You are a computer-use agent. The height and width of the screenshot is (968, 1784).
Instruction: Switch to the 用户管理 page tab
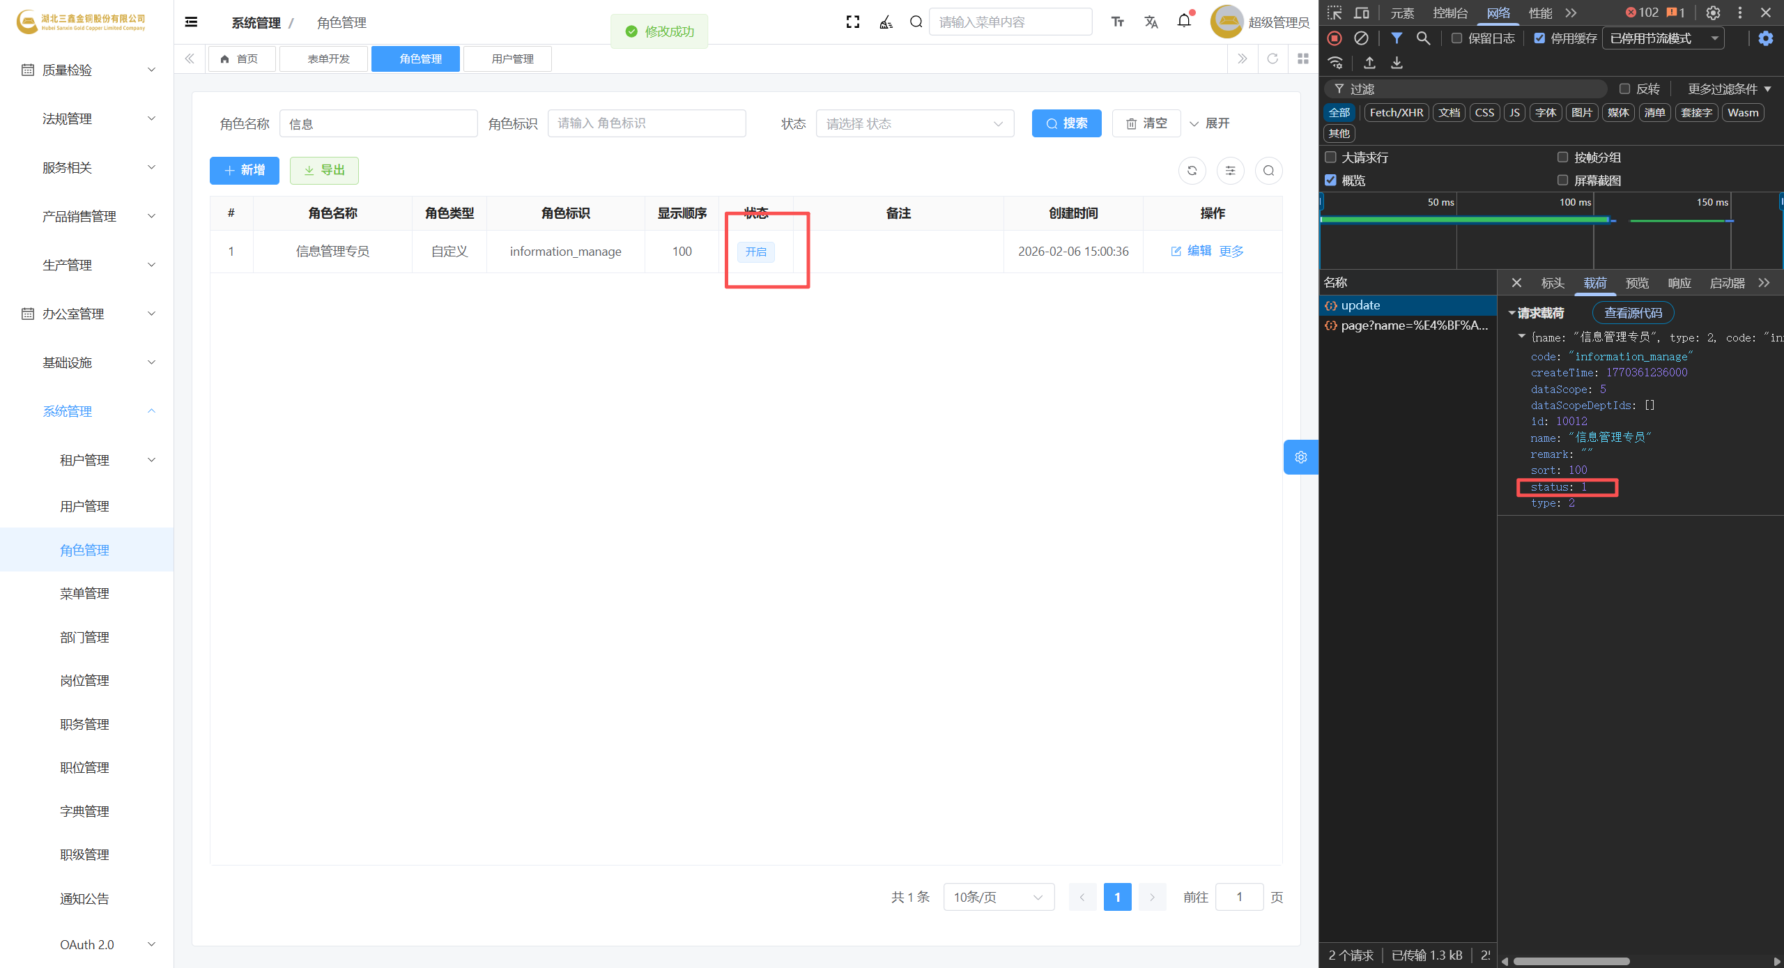(x=512, y=59)
